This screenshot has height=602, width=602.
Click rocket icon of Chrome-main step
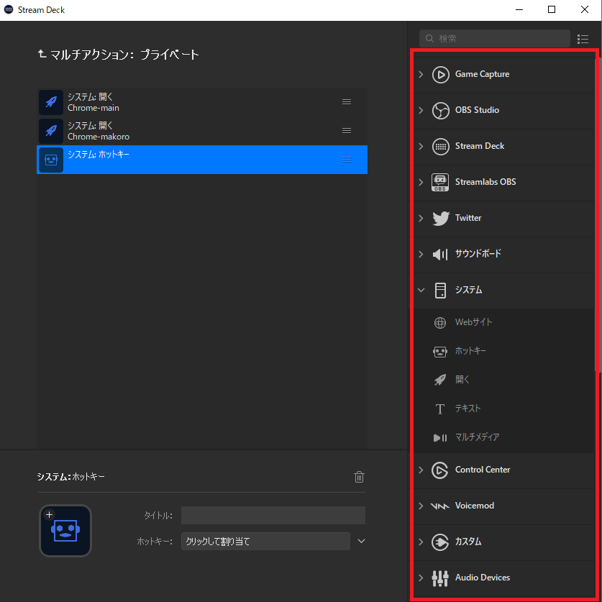tap(51, 102)
